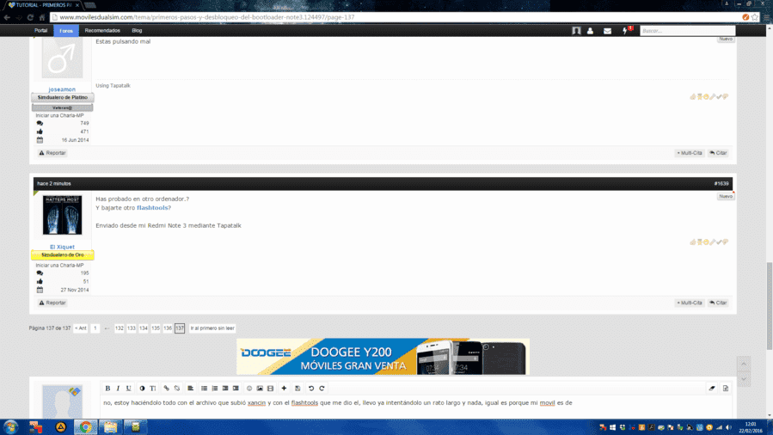Screen dimensions: 773x435
Task: Open the Portal tab
Action: click(x=41, y=31)
